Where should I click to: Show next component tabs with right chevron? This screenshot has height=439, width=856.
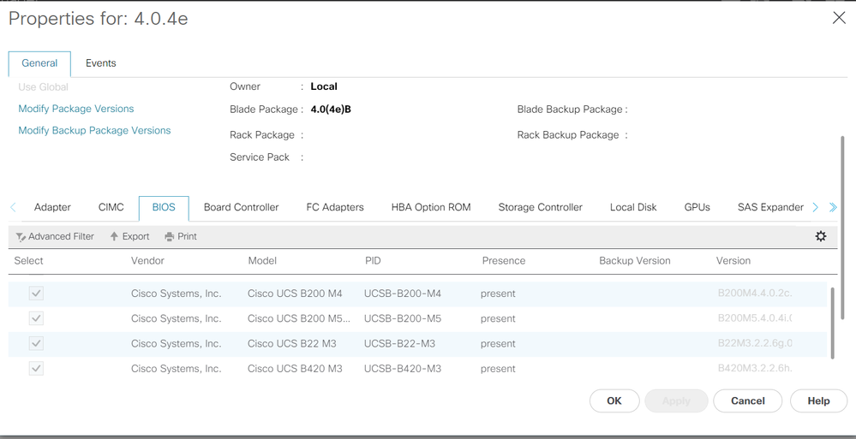(x=816, y=207)
